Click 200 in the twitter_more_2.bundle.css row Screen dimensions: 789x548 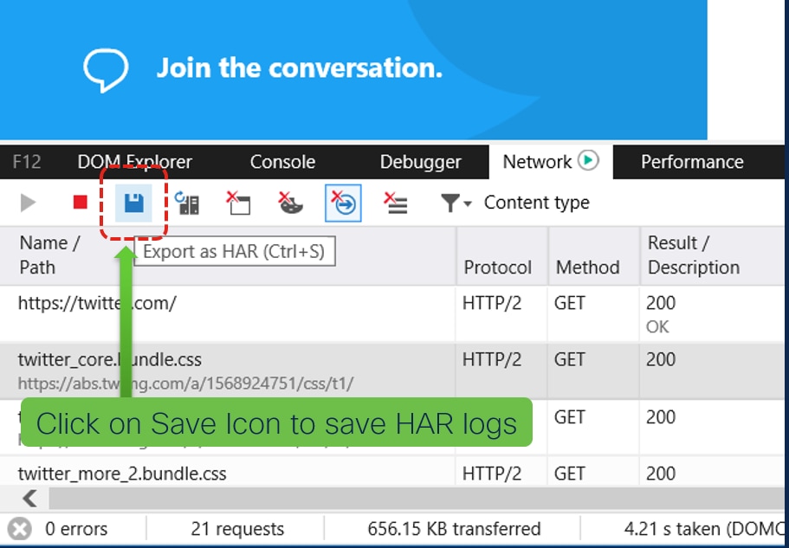point(661,474)
